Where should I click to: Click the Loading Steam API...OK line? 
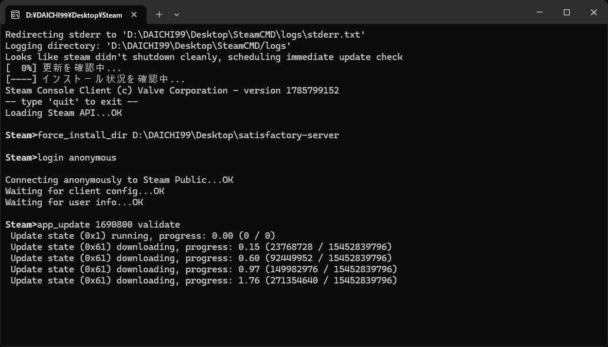tap(64, 113)
